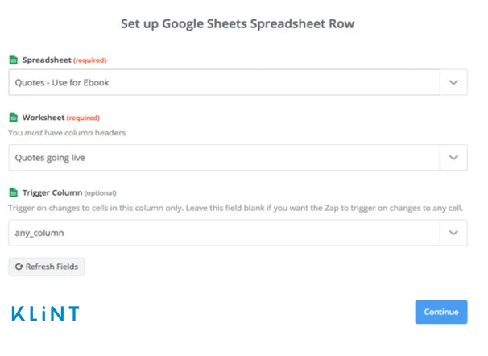Screen dimensions: 488x356
Task: Select the 'Quotes - Use for Ebook' field
Action: (x=224, y=82)
